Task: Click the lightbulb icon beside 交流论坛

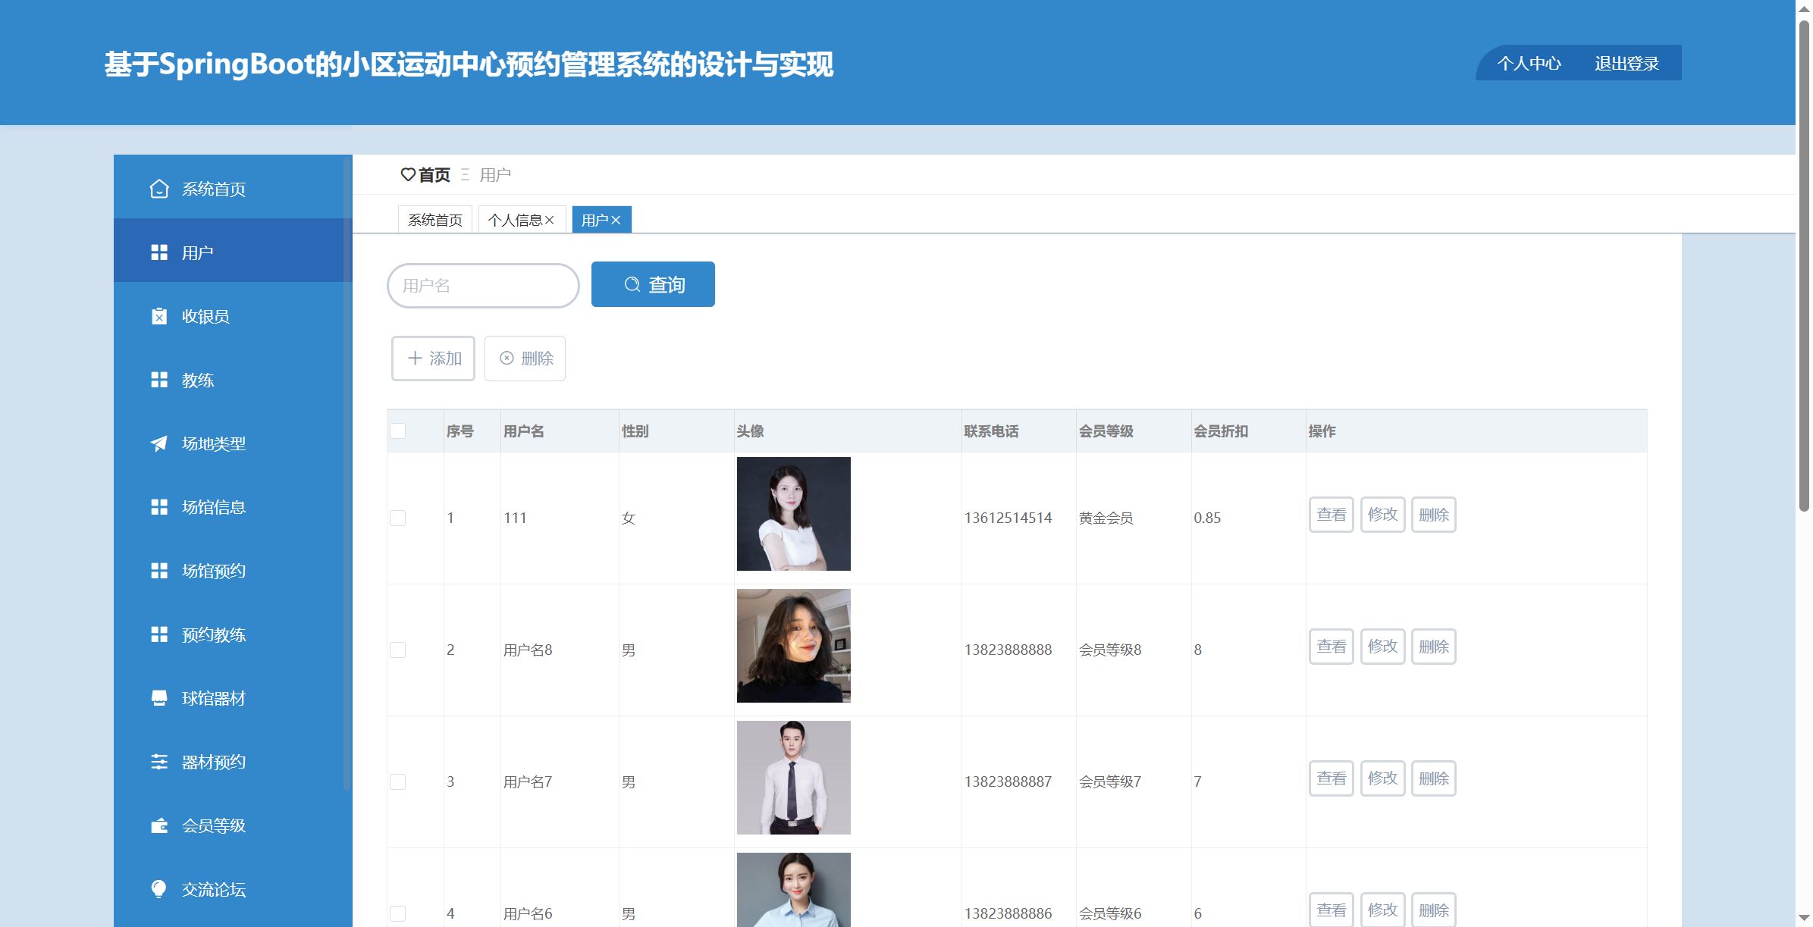Action: pos(159,889)
